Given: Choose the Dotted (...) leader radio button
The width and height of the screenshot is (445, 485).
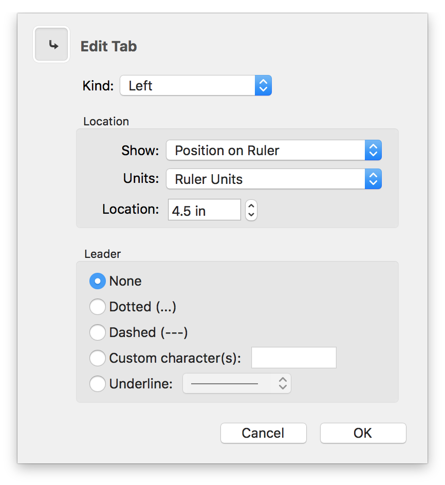Looking at the screenshot, I should click(x=98, y=307).
